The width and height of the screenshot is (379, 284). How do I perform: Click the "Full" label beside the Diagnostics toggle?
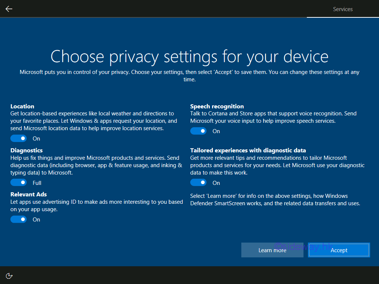37,183
